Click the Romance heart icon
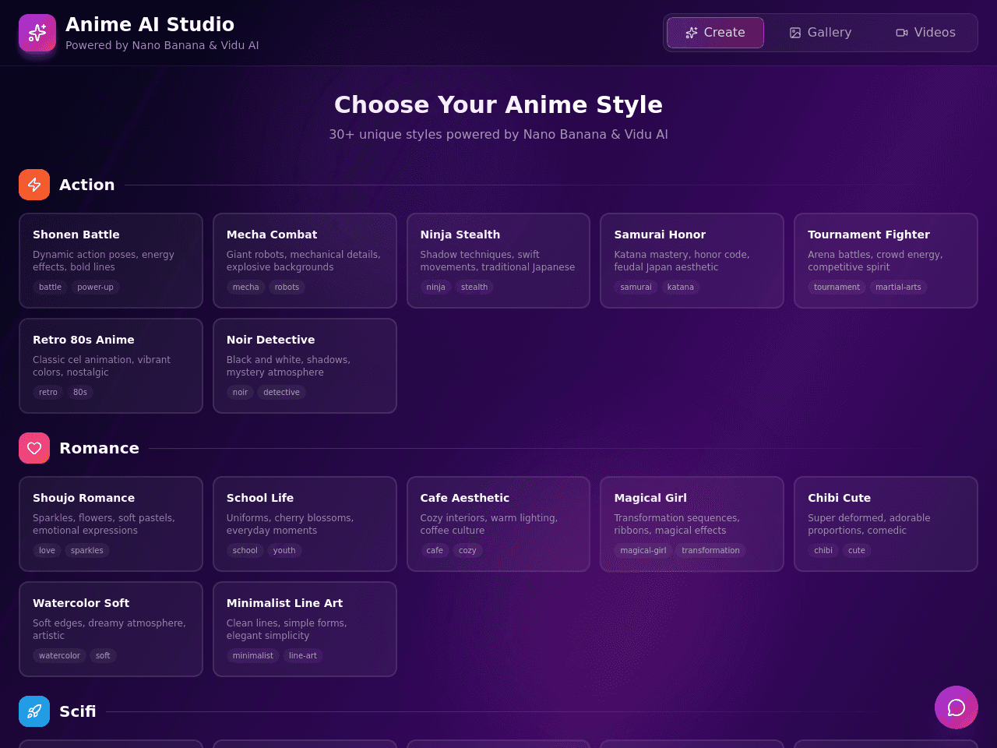The height and width of the screenshot is (748, 997). 34,448
